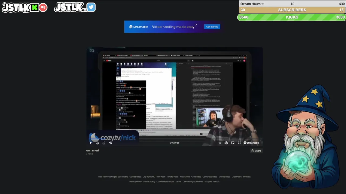Open the Privacy Policy link
This screenshot has height=194, width=346.
(135, 182)
